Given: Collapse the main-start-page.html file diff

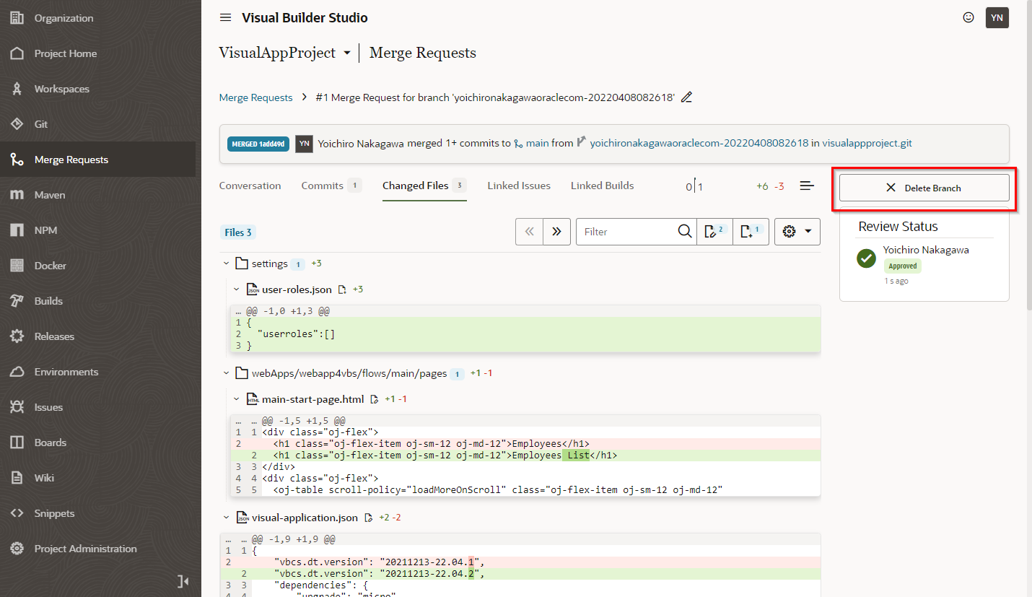Looking at the screenshot, I should (x=236, y=399).
